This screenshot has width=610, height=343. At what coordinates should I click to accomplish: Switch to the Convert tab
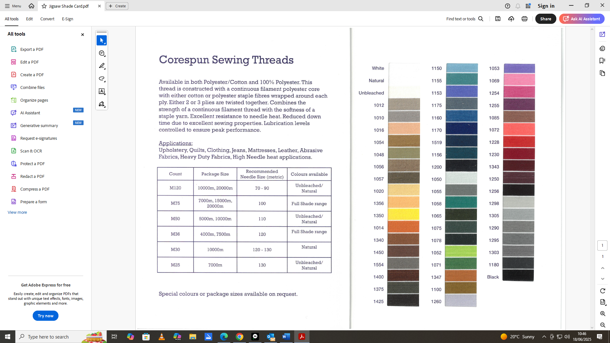point(47,19)
